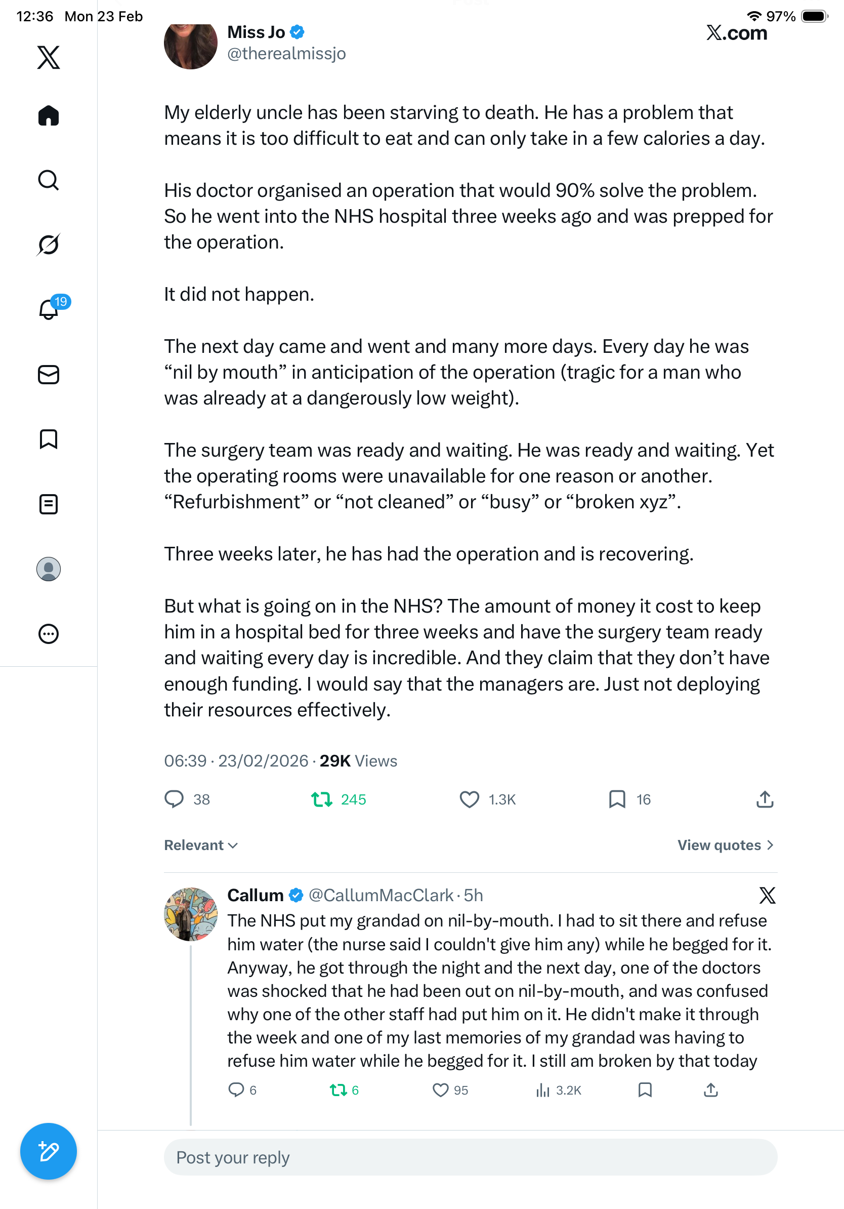Click the compose new post button
Viewport: 844px width, 1209px height.
coord(49,1151)
